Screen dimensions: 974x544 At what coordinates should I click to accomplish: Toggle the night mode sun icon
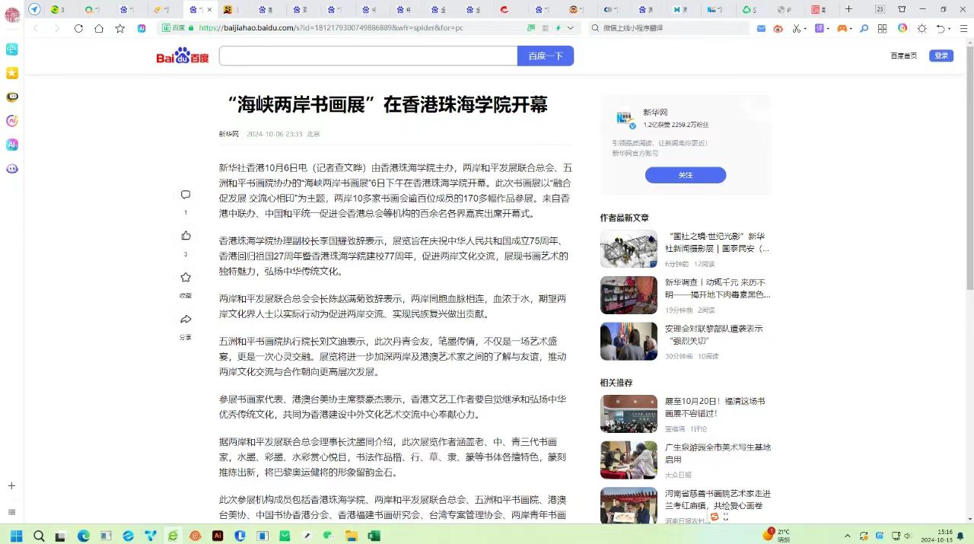coord(921,28)
